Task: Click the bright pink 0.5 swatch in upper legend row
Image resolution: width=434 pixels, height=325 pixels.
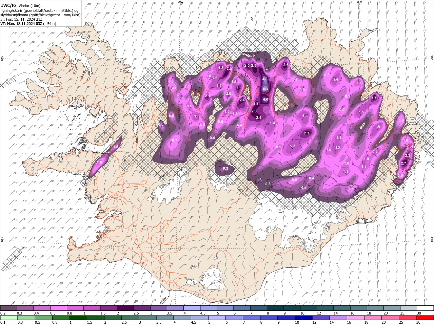Action: point(58,308)
